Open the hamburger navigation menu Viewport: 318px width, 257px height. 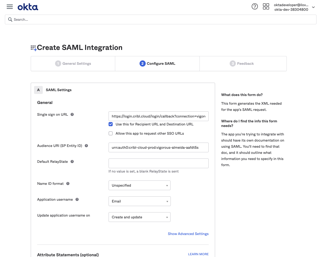9,7
